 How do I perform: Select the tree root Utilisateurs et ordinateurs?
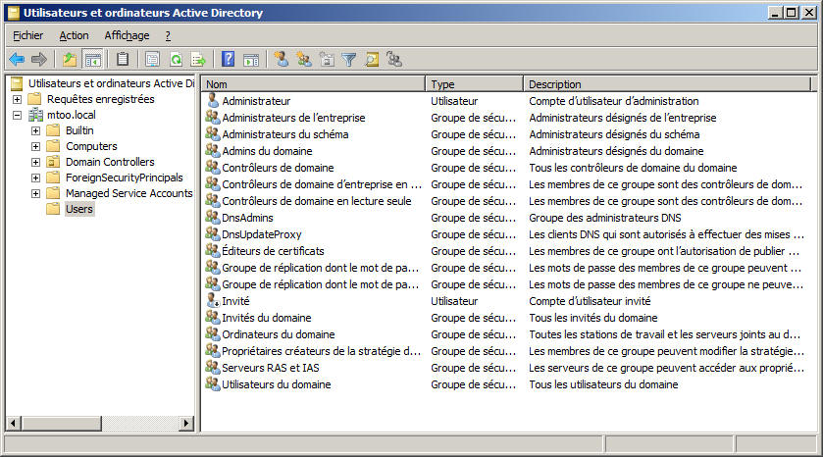coord(111,83)
